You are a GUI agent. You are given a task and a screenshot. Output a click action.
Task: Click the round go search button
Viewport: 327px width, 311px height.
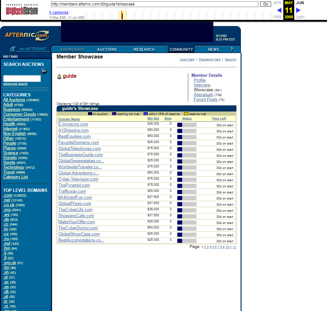point(44,71)
